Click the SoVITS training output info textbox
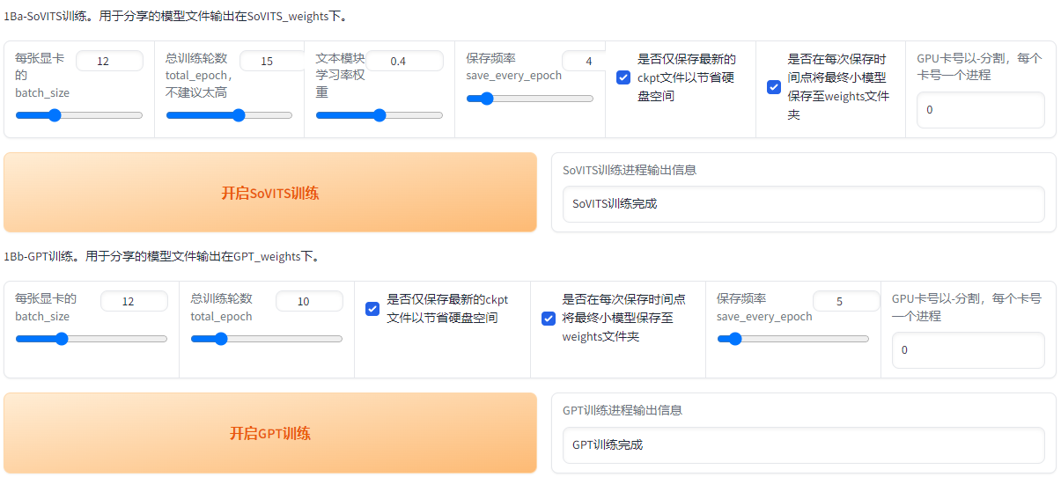 [803, 204]
